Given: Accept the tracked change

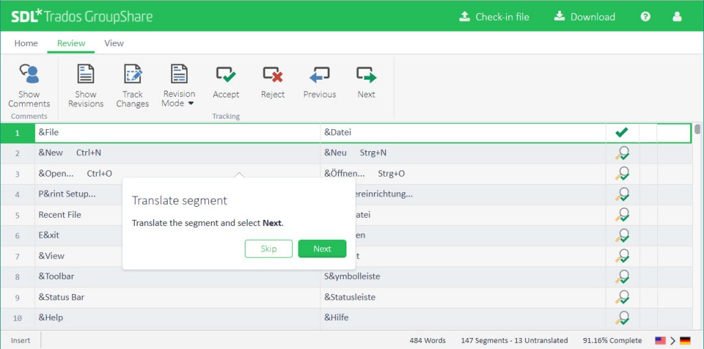Looking at the screenshot, I should [x=225, y=74].
